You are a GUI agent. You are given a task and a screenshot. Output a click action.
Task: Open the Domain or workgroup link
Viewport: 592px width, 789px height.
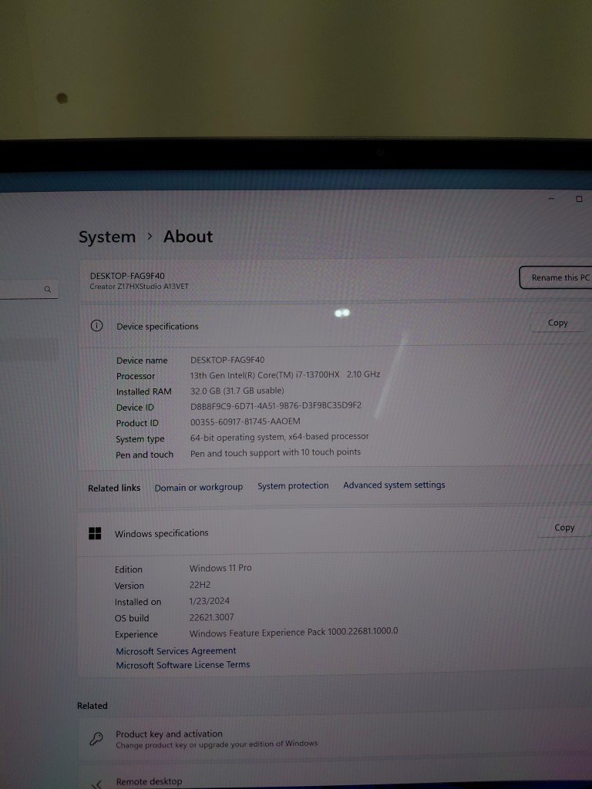click(x=198, y=487)
